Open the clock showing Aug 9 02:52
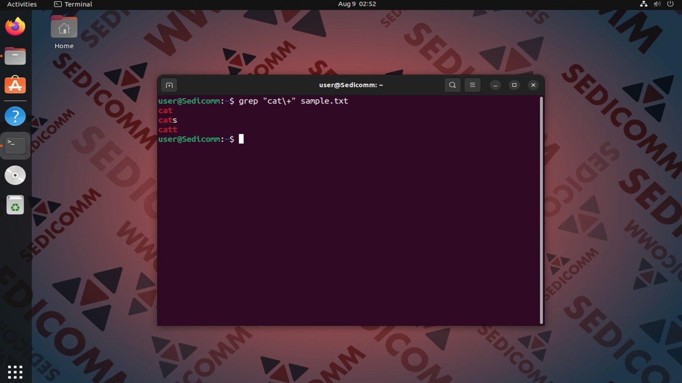Viewport: 682px width, 383px height. pyautogui.click(x=357, y=4)
